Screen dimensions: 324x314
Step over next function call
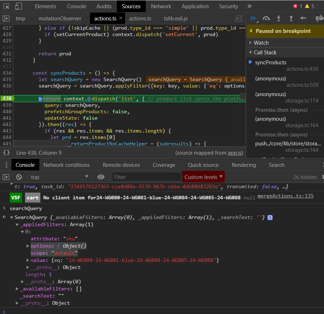[x=266, y=19]
